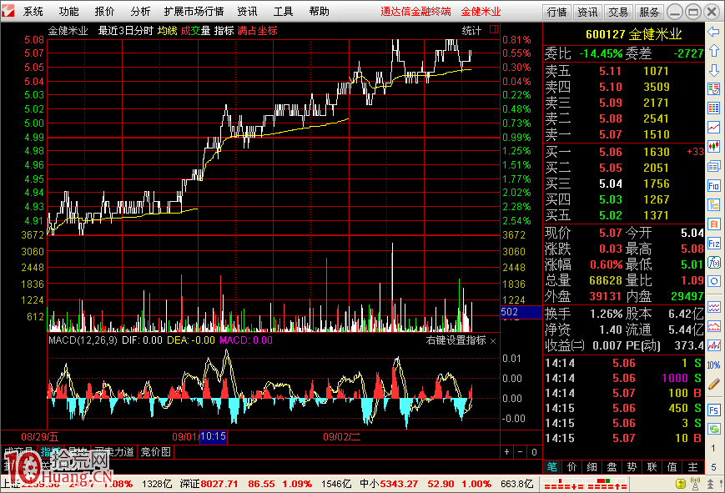Toggle the 均线 average line display

pos(167,31)
